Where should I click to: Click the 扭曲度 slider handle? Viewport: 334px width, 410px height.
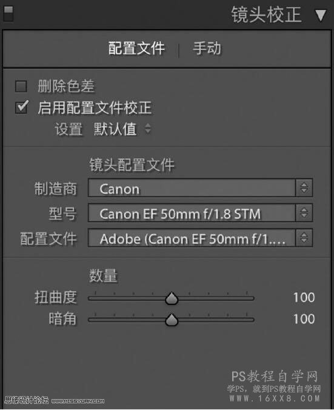(172, 298)
